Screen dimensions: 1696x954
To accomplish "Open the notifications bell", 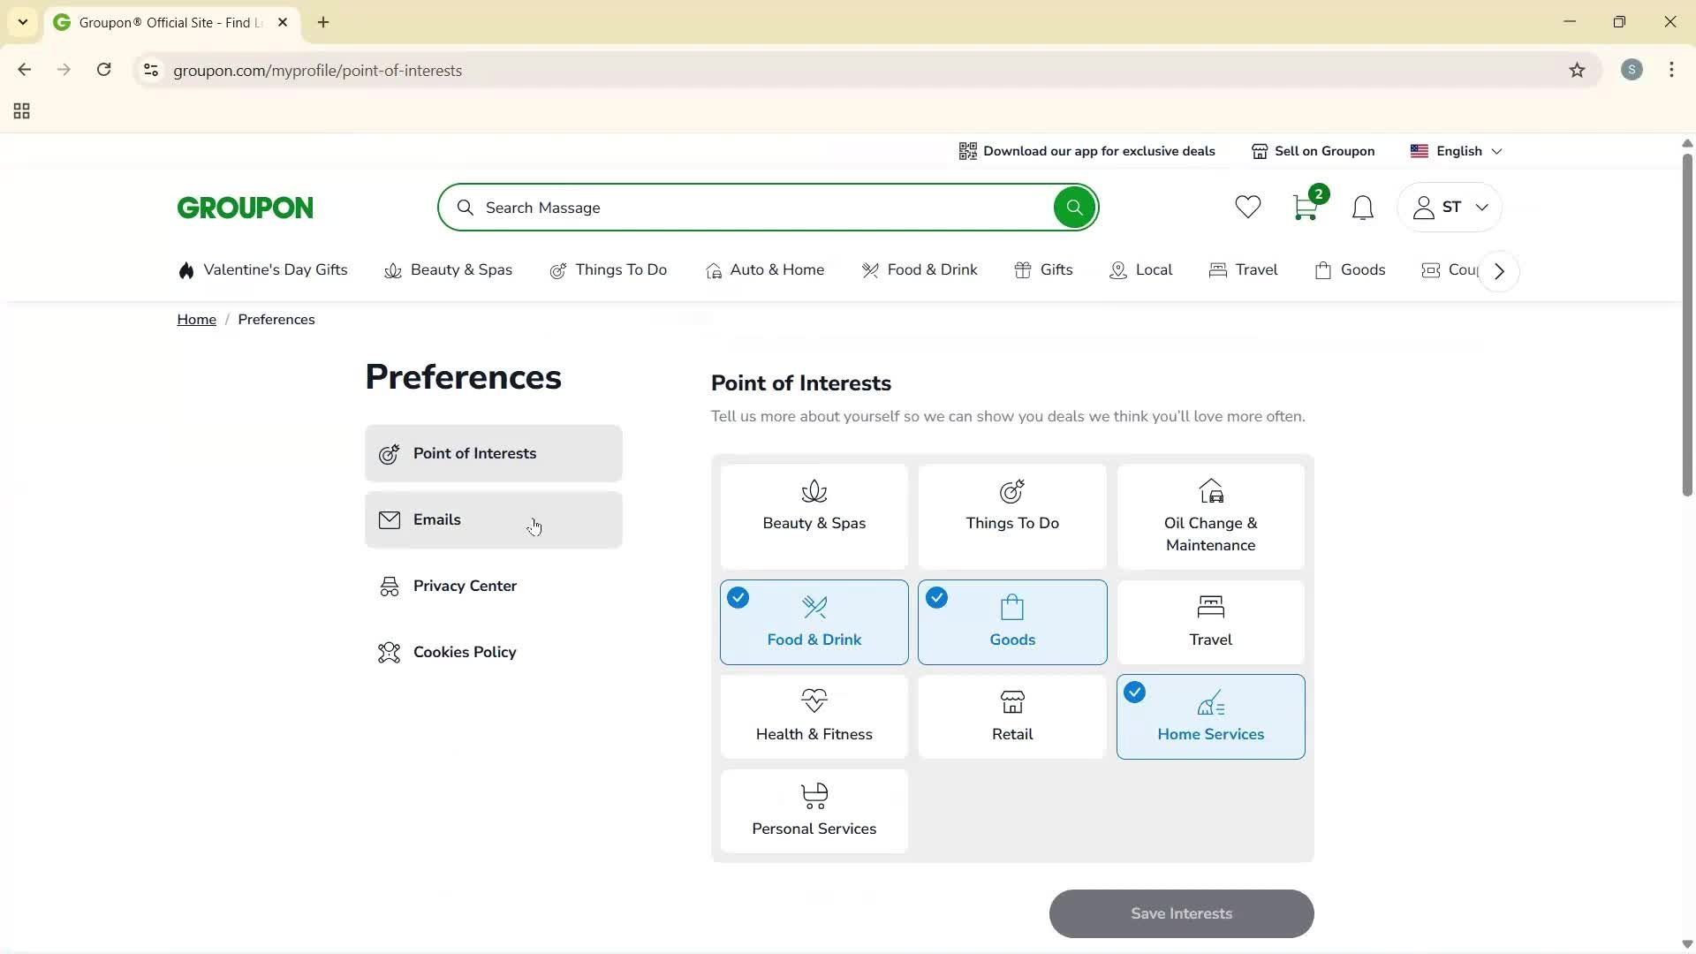I will 1362,207.
